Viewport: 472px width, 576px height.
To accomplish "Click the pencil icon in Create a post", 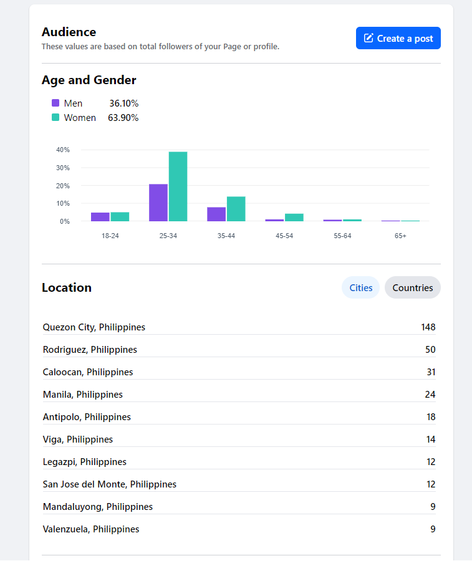I will [x=368, y=38].
